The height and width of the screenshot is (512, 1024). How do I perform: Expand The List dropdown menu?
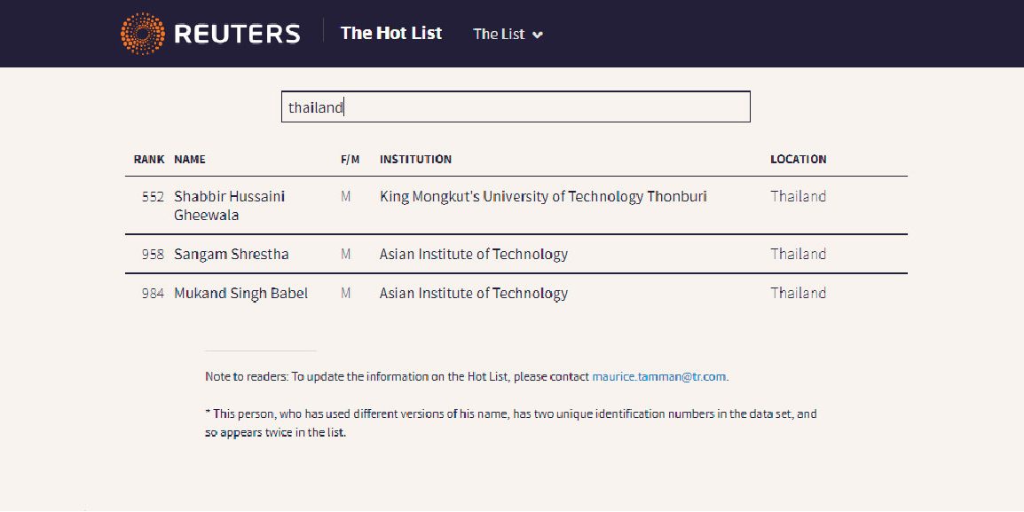[x=499, y=35]
